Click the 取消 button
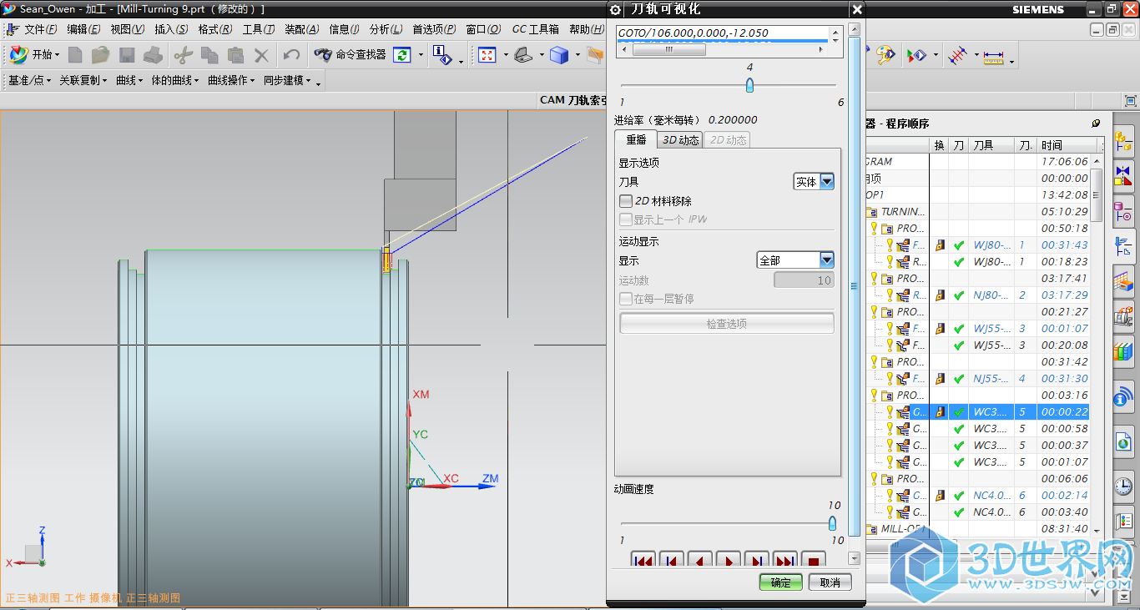The width and height of the screenshot is (1140, 610). [x=830, y=582]
